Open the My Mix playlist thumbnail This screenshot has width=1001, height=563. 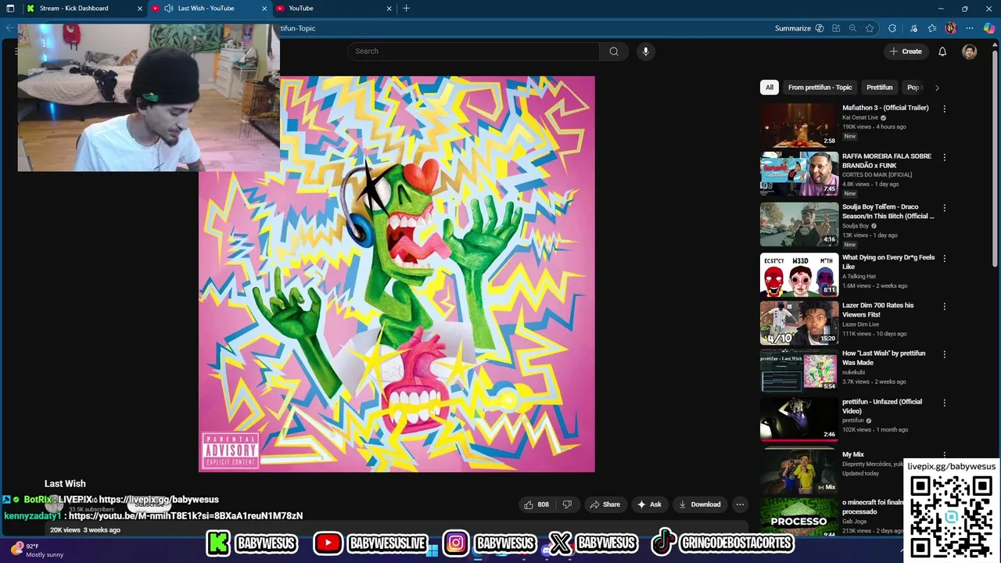(799, 472)
